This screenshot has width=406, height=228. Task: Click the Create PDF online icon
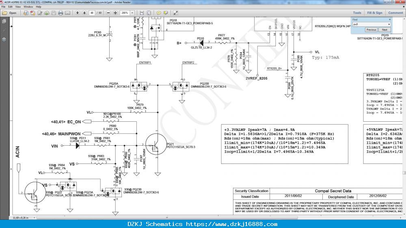pyautogui.click(x=26, y=13)
